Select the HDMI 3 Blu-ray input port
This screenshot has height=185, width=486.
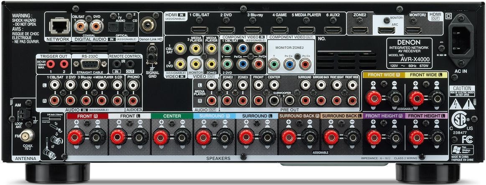coord(252,30)
